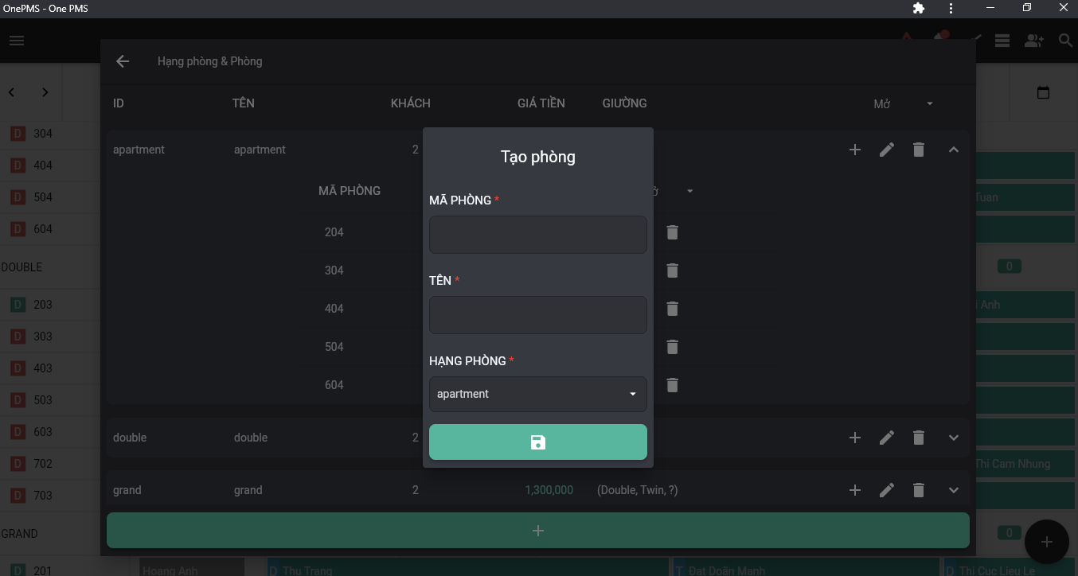Screen dimensions: 1078x576
Task: Select room 702 in background room list
Action: click(43, 464)
